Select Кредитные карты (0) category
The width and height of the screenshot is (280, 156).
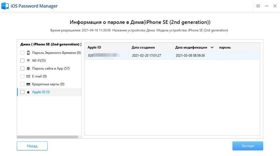(48, 84)
